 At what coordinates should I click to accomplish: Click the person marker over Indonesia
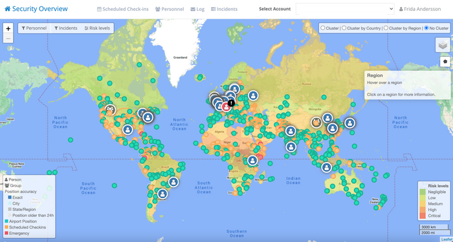coord(326,167)
